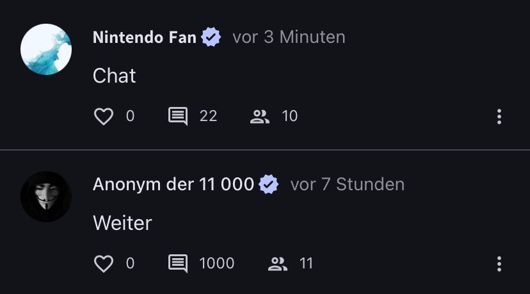Image resolution: width=530 pixels, height=294 pixels.
Task: Click verified badge next to Nintendo Fan
Action: click(211, 38)
